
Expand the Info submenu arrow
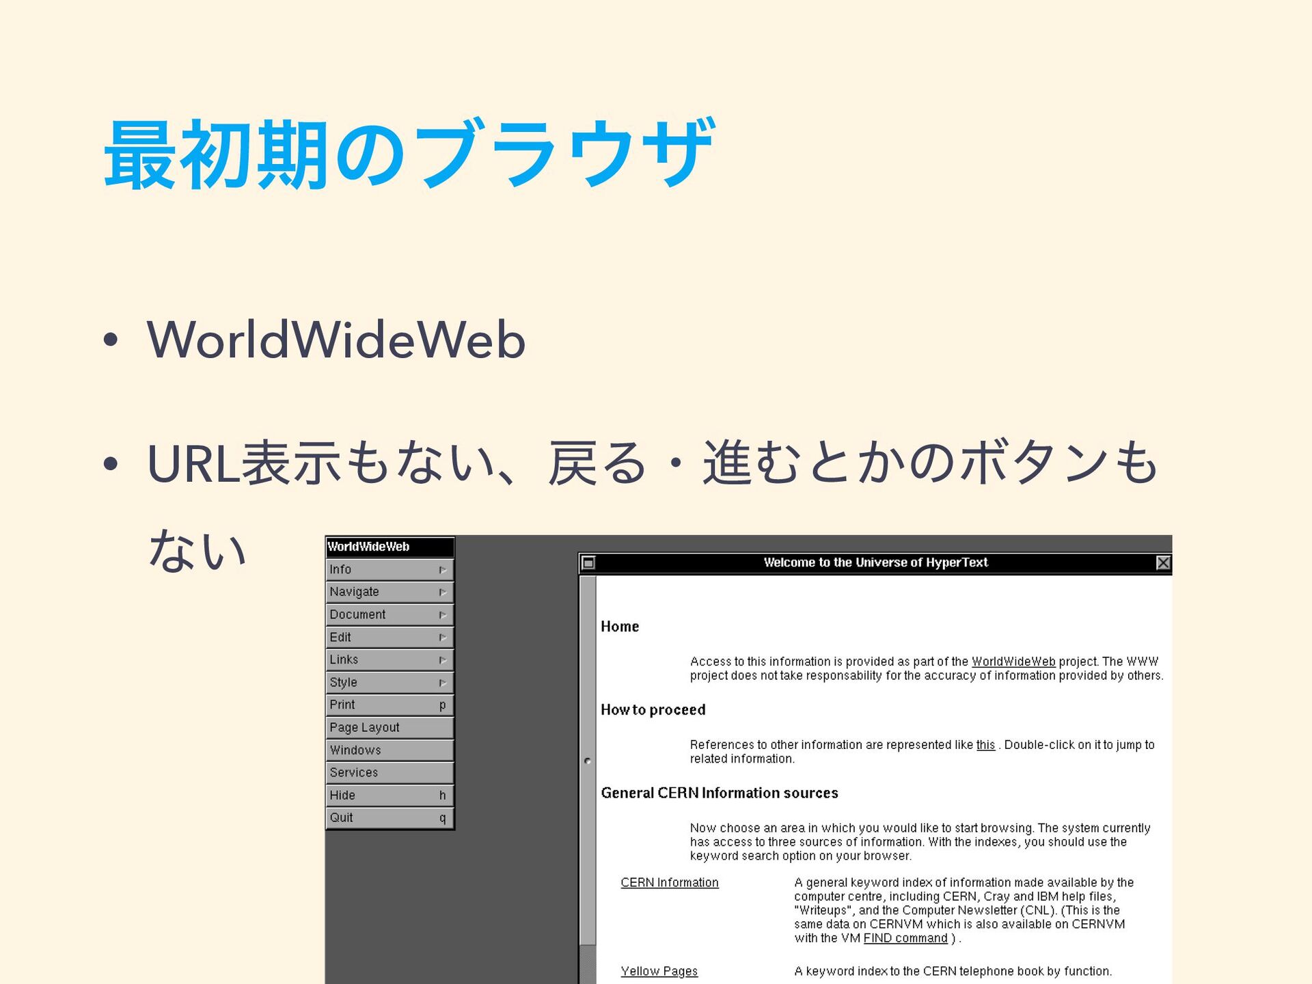pyautogui.click(x=443, y=570)
